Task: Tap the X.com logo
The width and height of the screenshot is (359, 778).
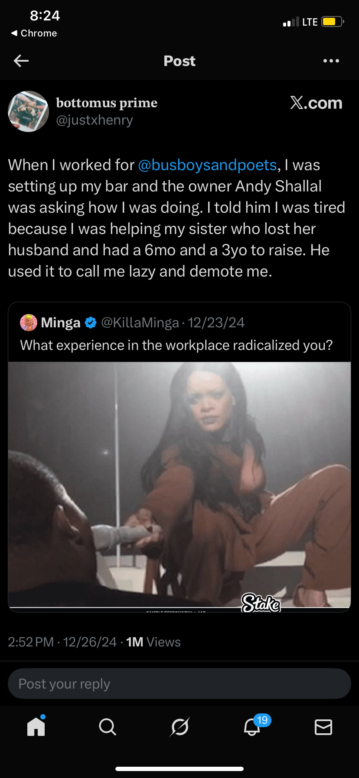Action: [316, 103]
